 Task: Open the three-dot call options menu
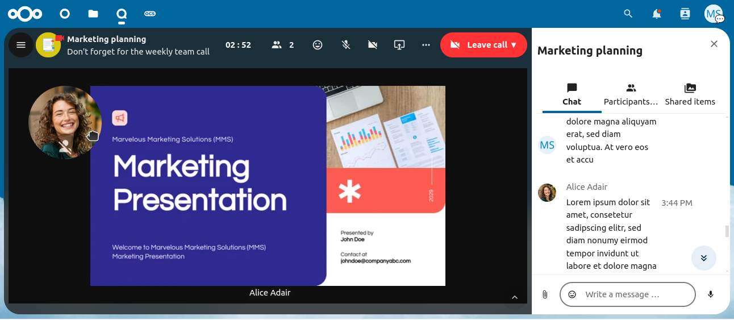pyautogui.click(x=426, y=45)
